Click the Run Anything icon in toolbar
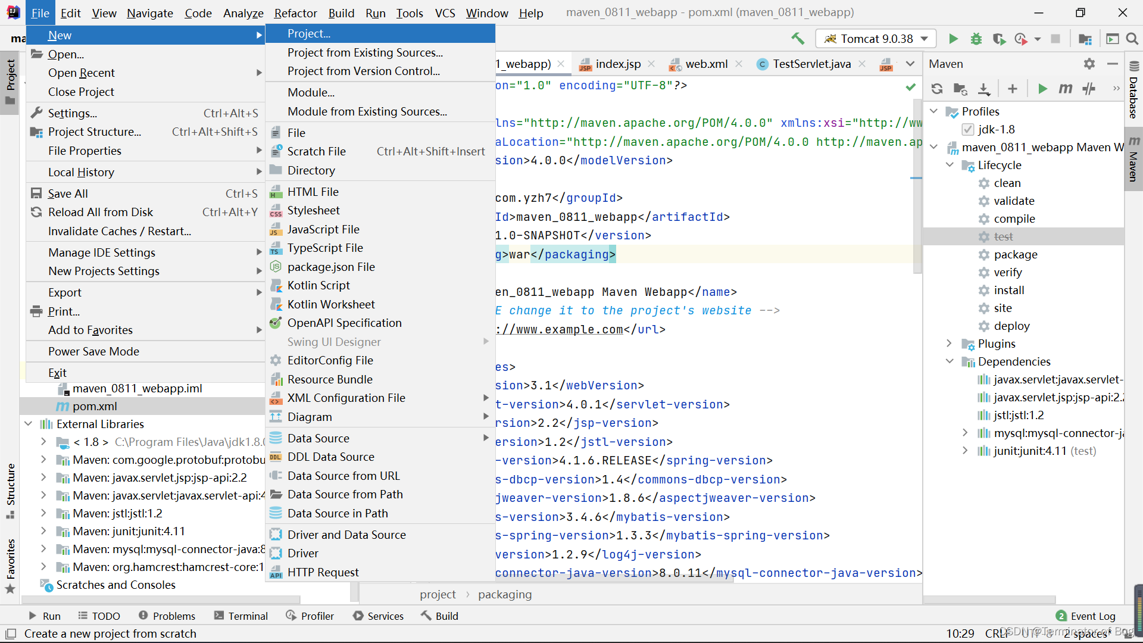The height and width of the screenshot is (643, 1143). click(x=1113, y=39)
